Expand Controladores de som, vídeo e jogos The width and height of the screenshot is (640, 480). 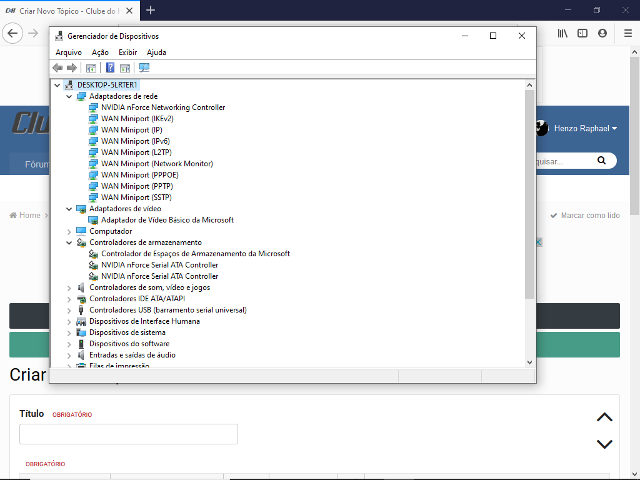pyautogui.click(x=69, y=287)
